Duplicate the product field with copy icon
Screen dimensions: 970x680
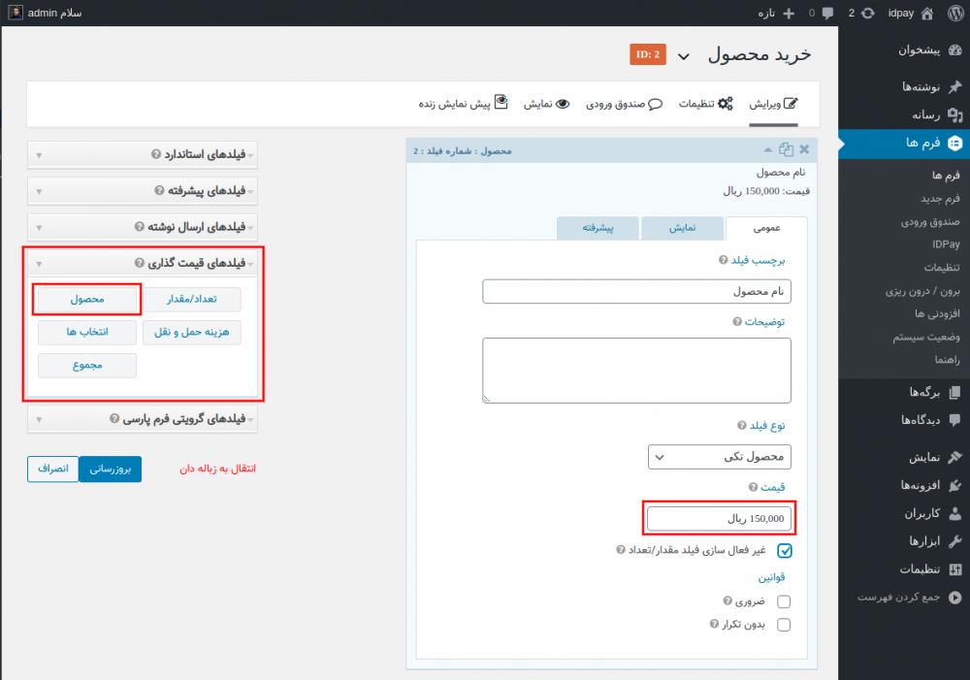pyautogui.click(x=786, y=149)
